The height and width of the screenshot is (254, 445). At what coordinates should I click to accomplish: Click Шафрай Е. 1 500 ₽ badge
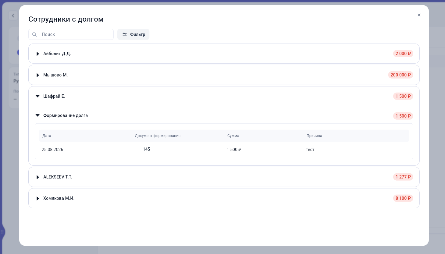(x=403, y=96)
